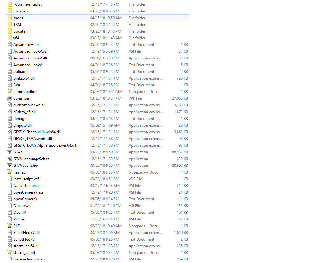Click the NativeTrainer.asi file icon
The height and width of the screenshot is (263, 333).
click(10, 186)
